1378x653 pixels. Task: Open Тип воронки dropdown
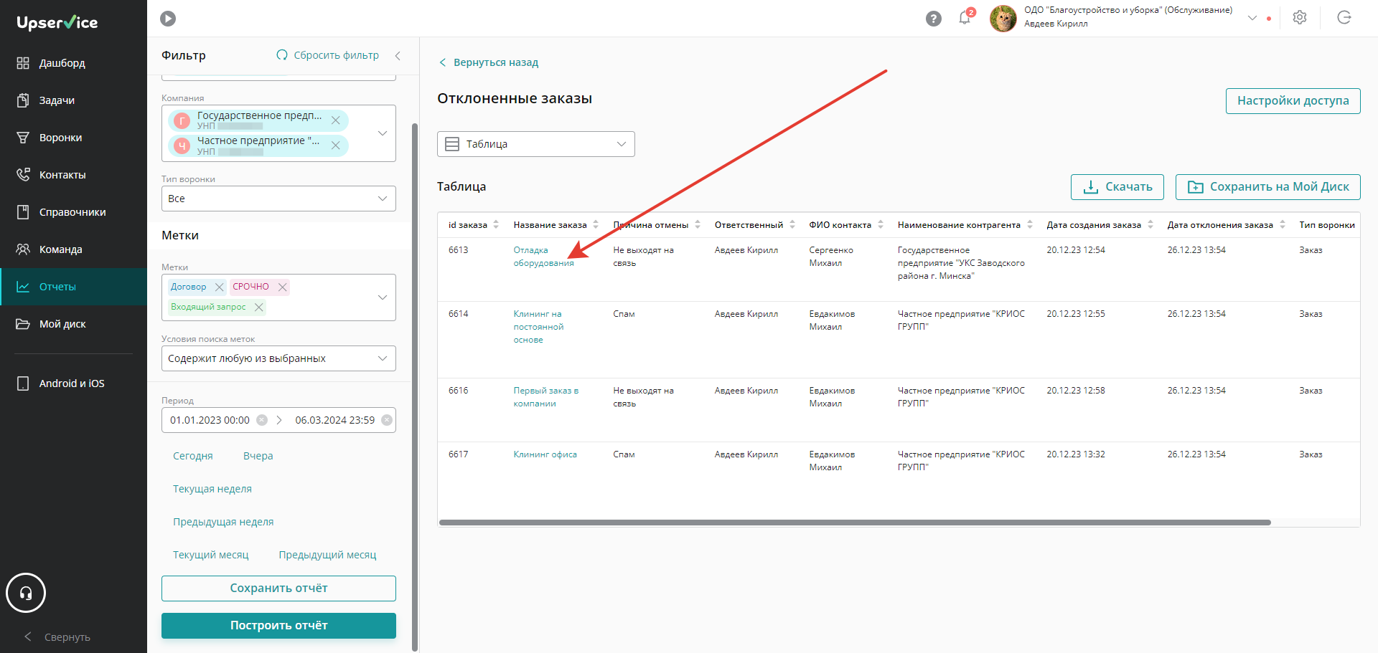click(278, 199)
